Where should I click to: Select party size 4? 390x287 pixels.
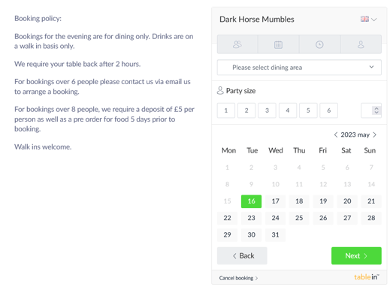point(288,110)
